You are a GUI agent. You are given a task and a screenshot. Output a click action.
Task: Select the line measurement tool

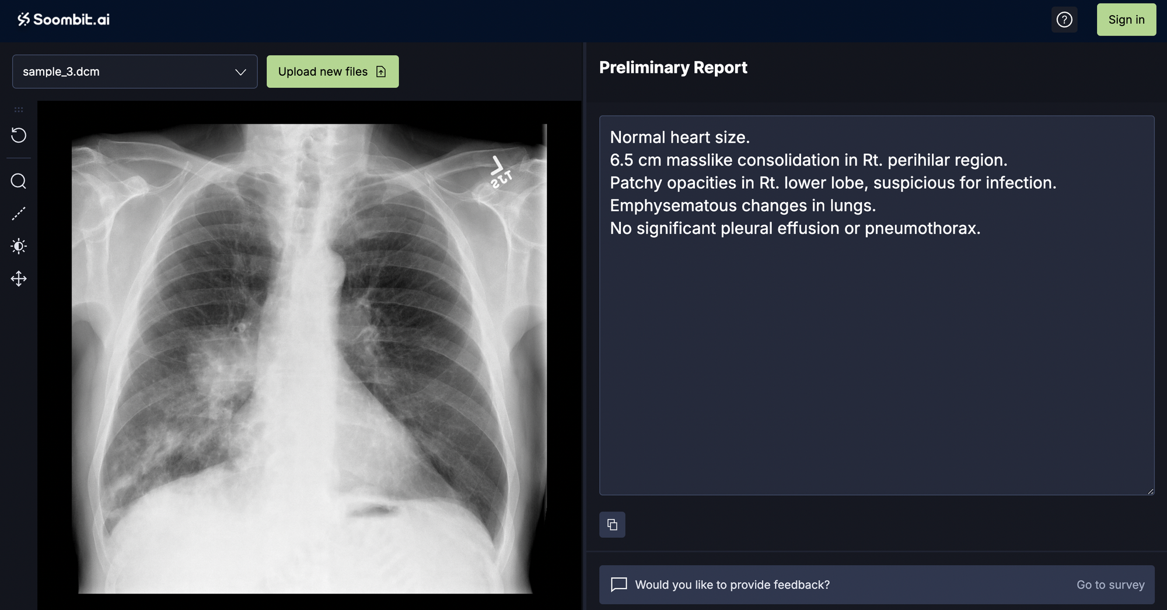coord(19,214)
